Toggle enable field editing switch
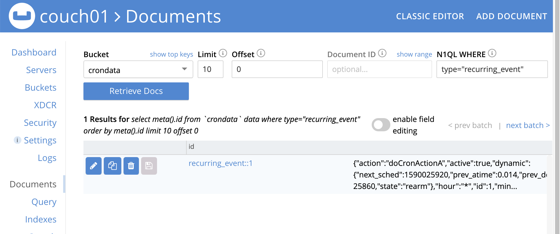Image resolution: width=560 pixels, height=234 pixels. point(381,125)
